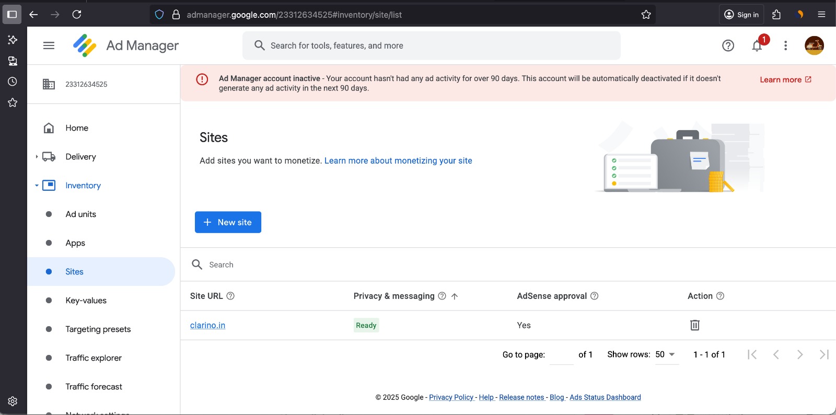Open Traffic explorer in sidebar
The width and height of the screenshot is (836, 415).
[94, 358]
